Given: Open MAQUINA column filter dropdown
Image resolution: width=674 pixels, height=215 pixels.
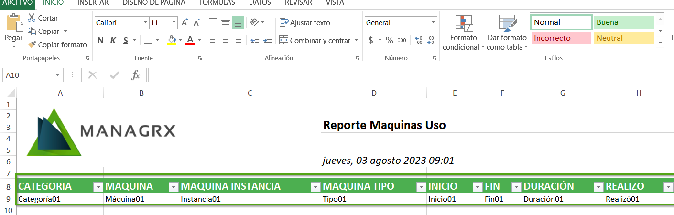Looking at the screenshot, I should pos(174,187).
